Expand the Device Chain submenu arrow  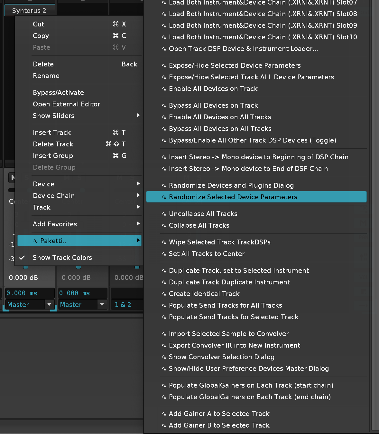point(138,195)
